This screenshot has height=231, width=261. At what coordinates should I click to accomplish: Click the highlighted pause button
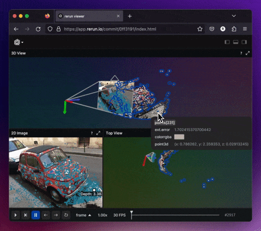pyautogui.click(x=36, y=215)
